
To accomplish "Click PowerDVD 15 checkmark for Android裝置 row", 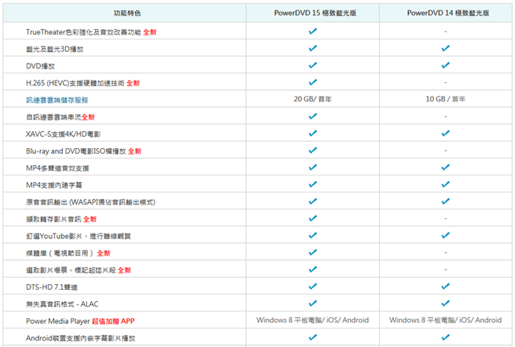I will point(313,337).
